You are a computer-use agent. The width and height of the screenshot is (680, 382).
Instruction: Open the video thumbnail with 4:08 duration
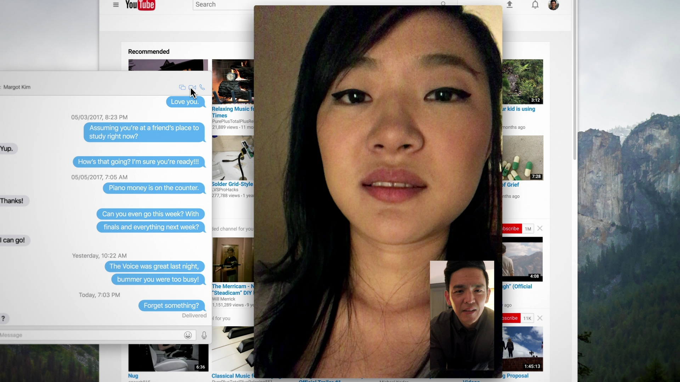pos(522,259)
